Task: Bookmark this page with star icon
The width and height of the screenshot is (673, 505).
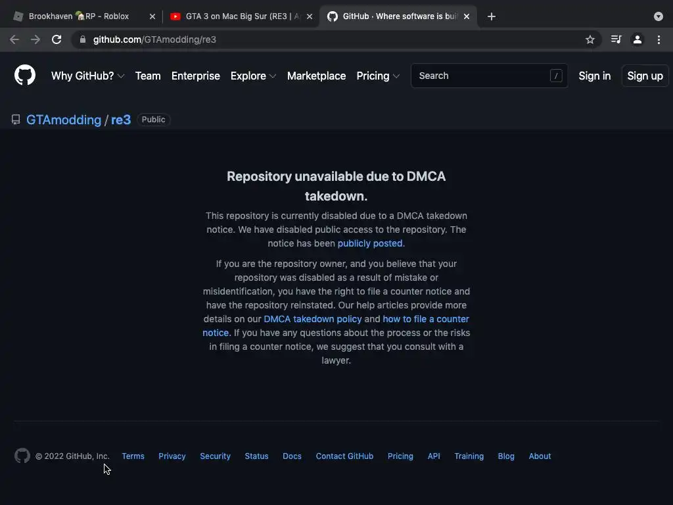Action: click(x=590, y=39)
